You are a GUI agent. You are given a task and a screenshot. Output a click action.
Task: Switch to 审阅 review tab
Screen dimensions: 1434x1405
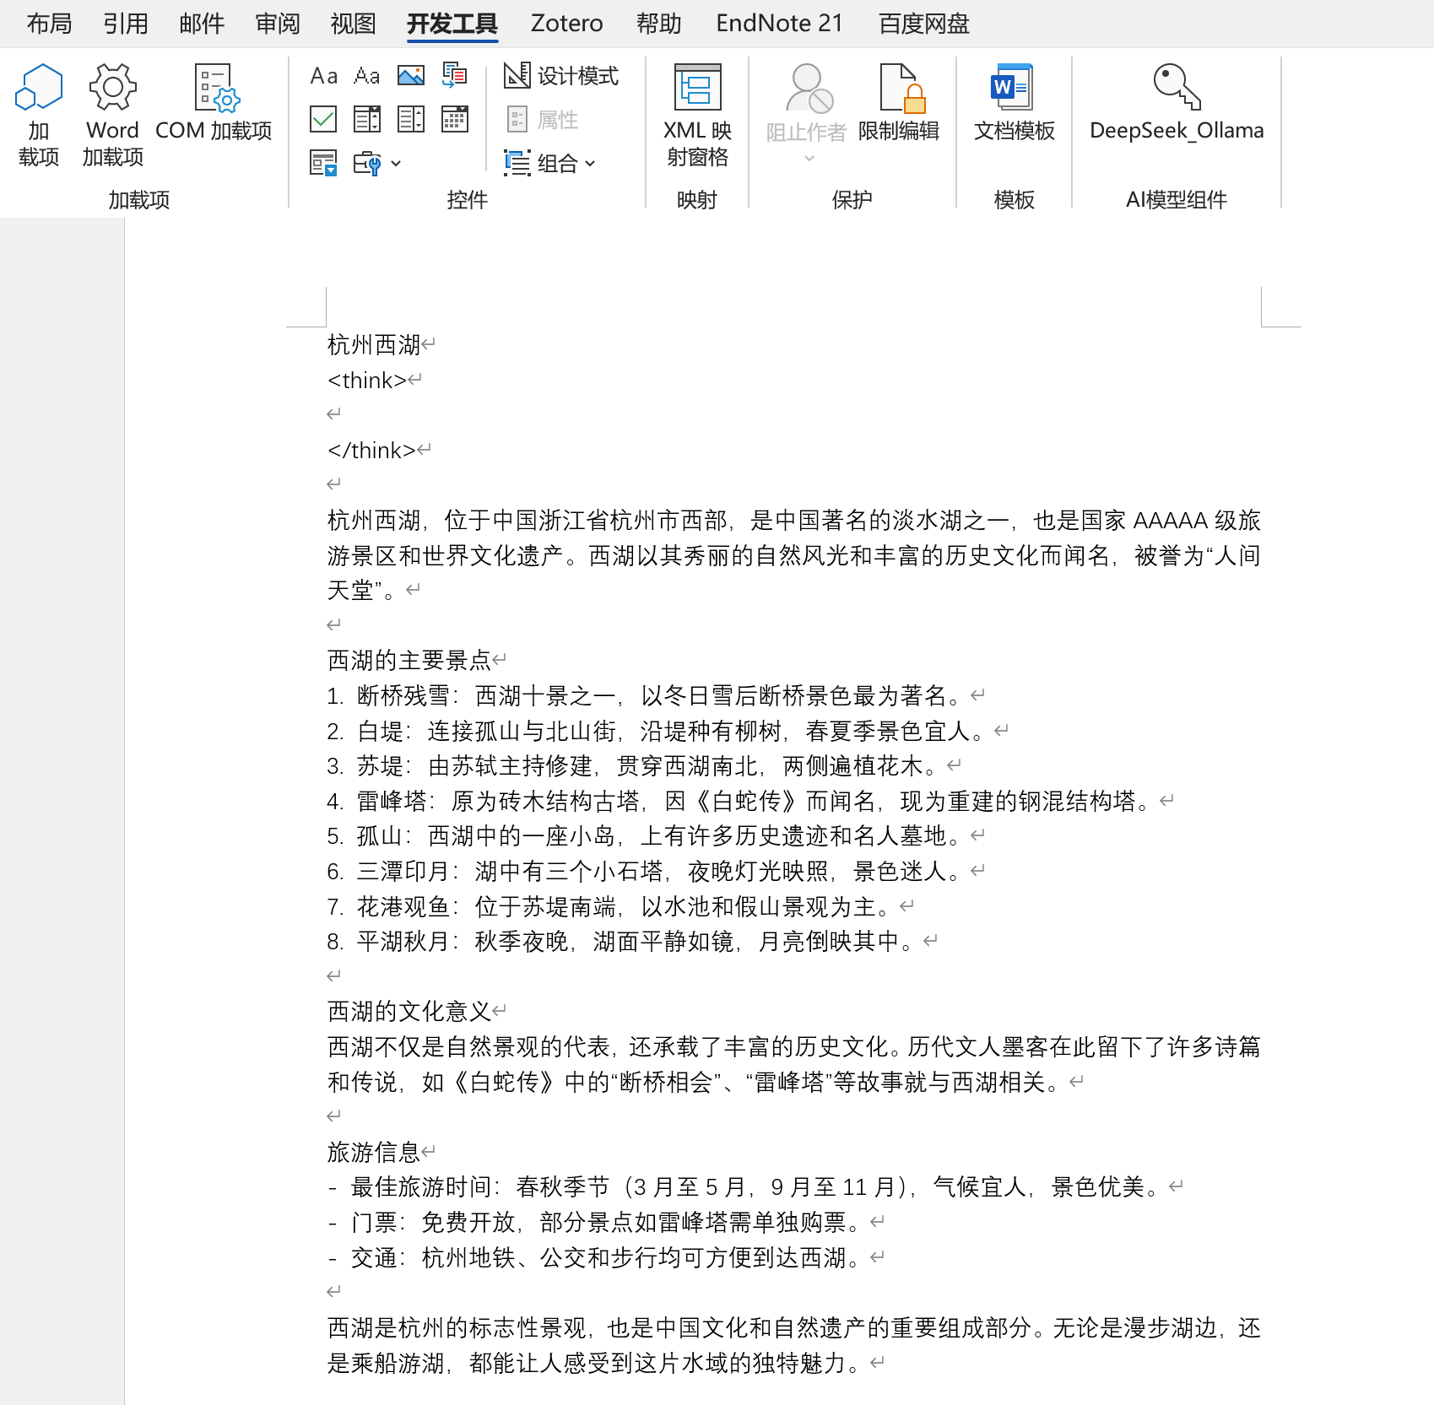coord(278,23)
